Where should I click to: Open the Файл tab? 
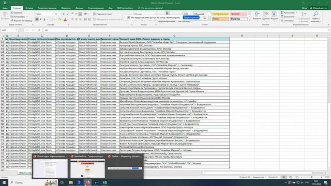coord(5,8)
